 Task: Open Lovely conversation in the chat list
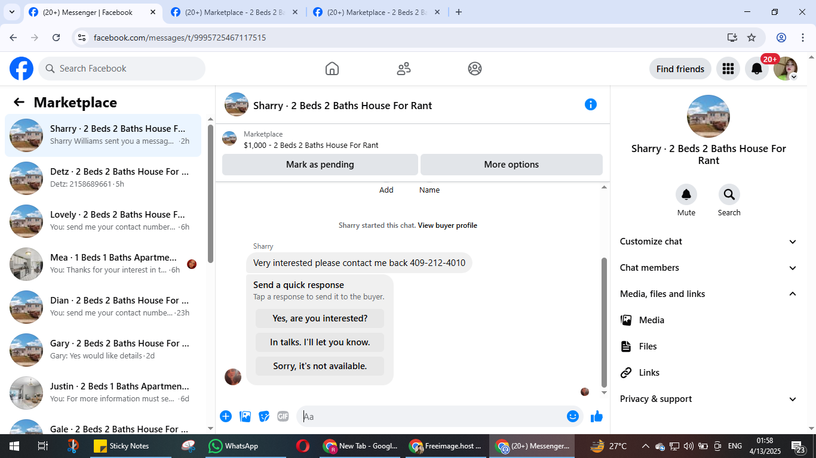pos(103,221)
